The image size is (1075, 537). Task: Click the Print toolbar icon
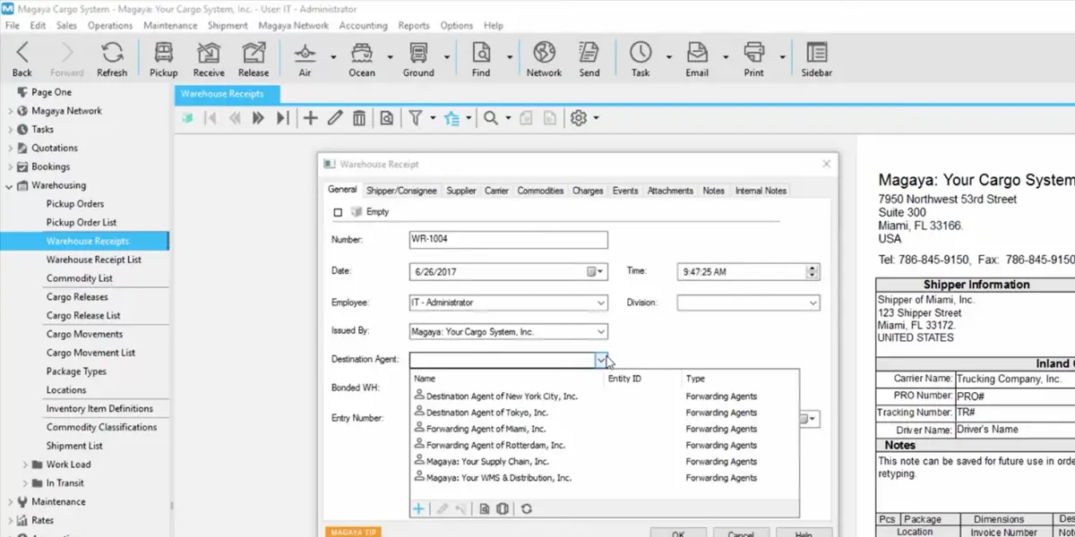tap(754, 52)
